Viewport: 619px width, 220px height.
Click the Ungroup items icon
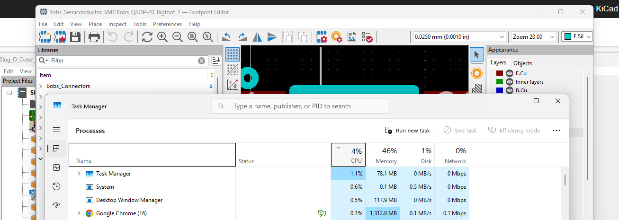(303, 36)
